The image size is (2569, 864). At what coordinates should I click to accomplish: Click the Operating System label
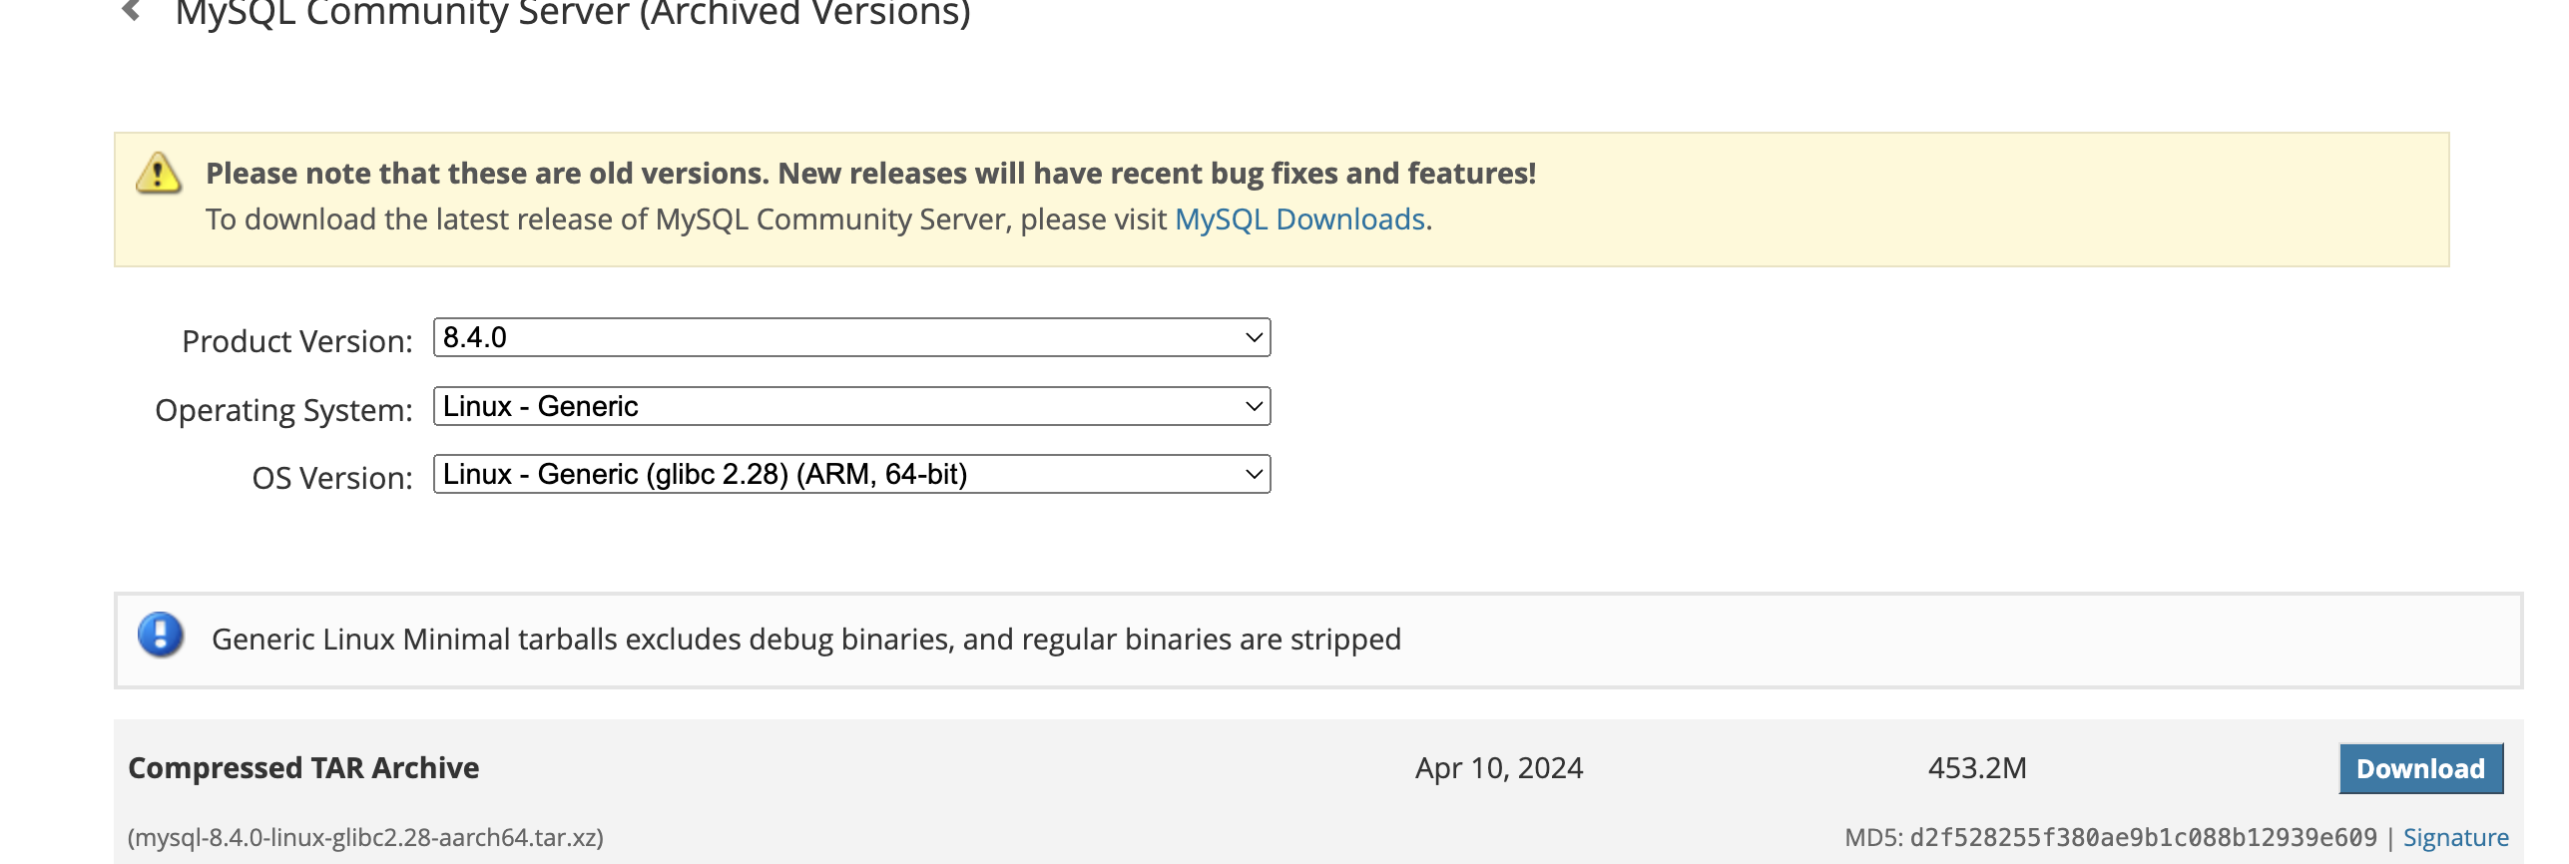(283, 410)
